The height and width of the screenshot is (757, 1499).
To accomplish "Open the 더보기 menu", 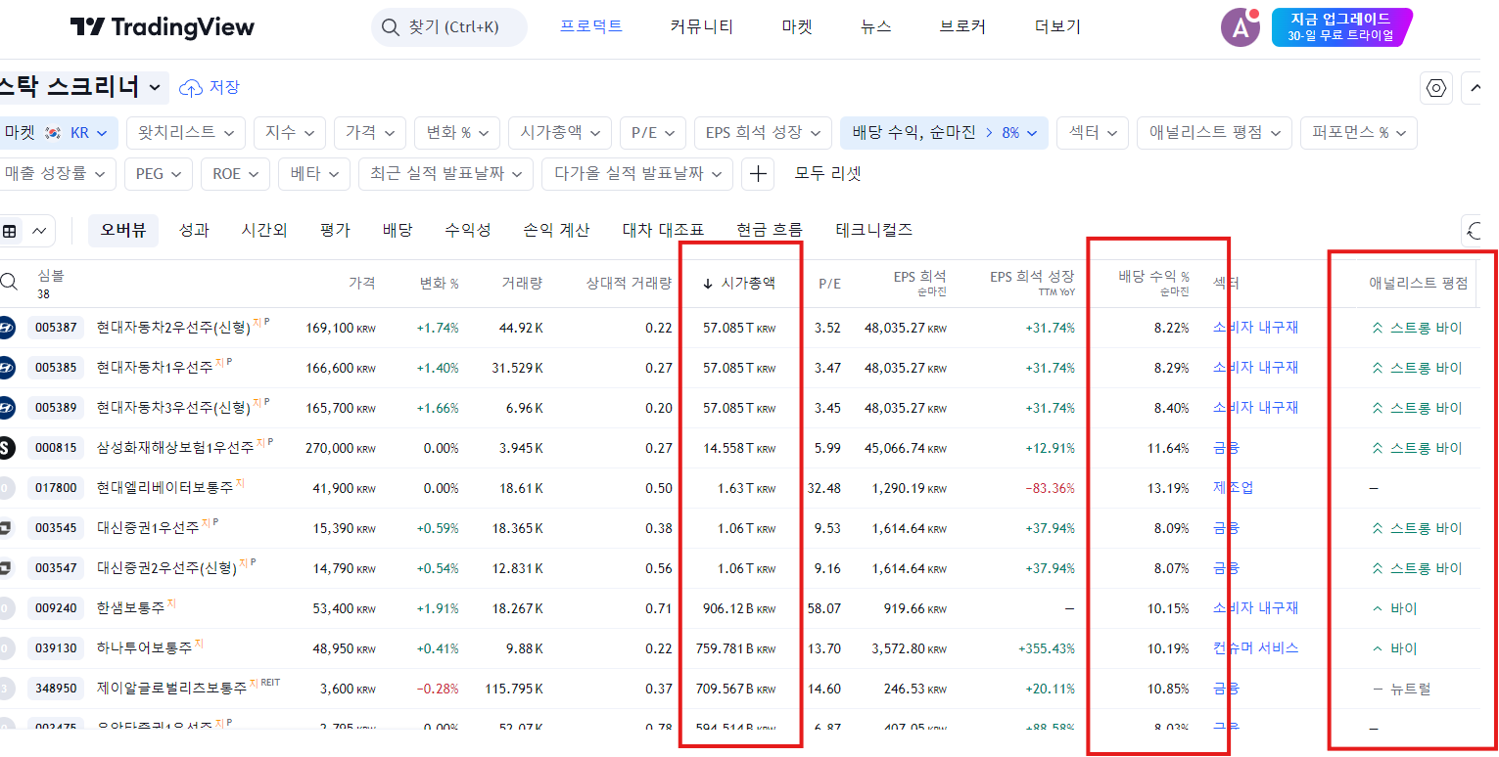I will tap(1057, 26).
